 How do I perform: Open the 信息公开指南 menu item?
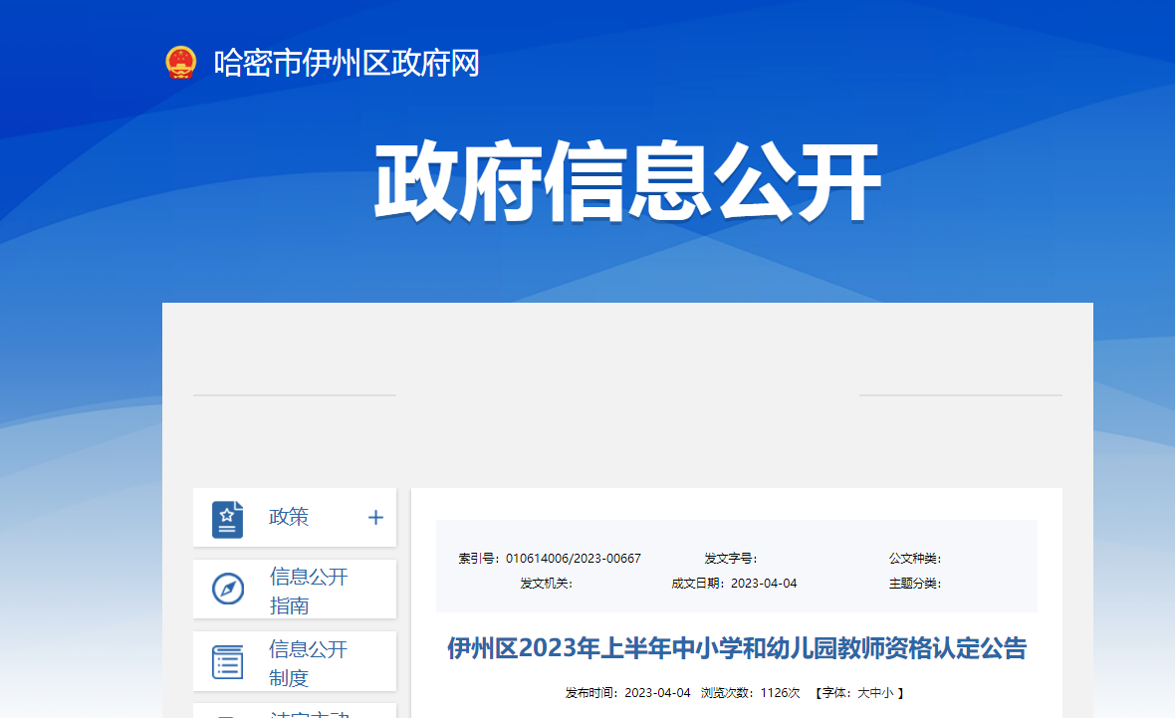coord(309,591)
